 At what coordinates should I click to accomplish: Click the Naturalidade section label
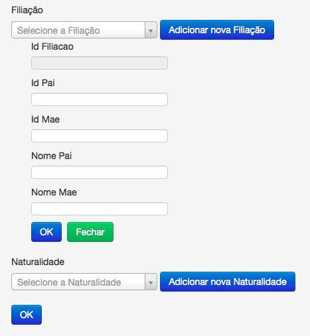click(38, 262)
